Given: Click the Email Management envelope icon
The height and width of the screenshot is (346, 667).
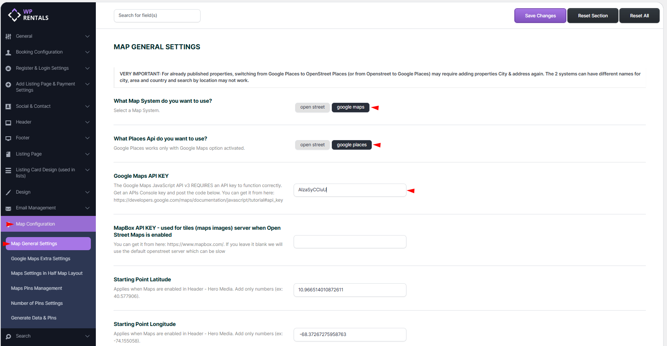Looking at the screenshot, I should pyautogui.click(x=8, y=208).
